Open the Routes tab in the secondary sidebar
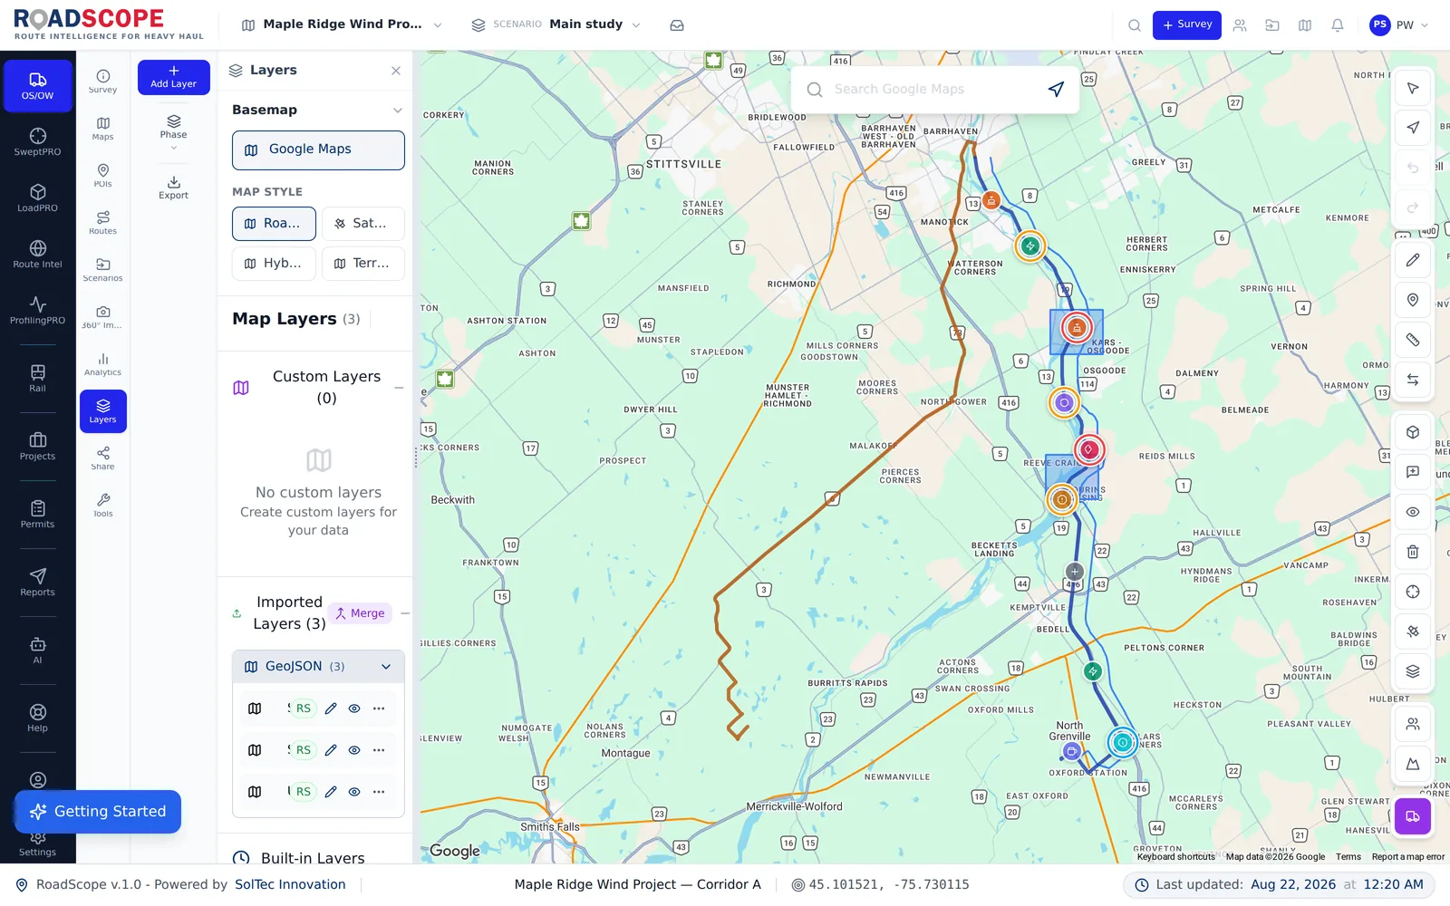This screenshot has width=1450, height=906. point(103,223)
